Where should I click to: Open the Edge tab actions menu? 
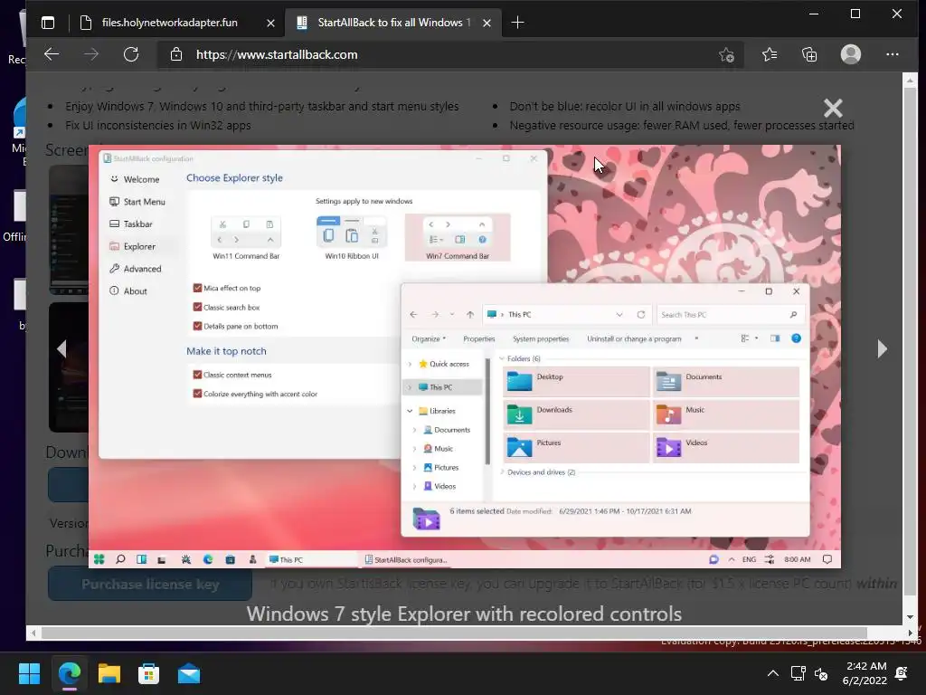[48, 23]
